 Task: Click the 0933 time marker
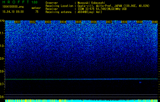[48, 22]
